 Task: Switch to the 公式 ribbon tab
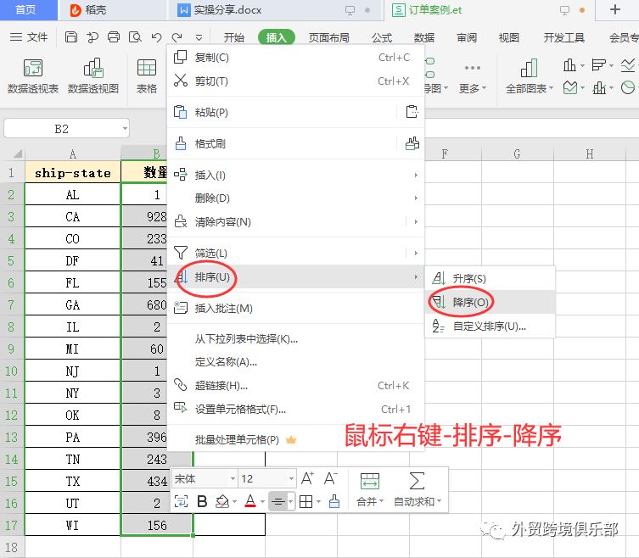coord(382,37)
